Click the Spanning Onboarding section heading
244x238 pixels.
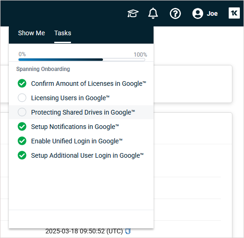(x=43, y=69)
